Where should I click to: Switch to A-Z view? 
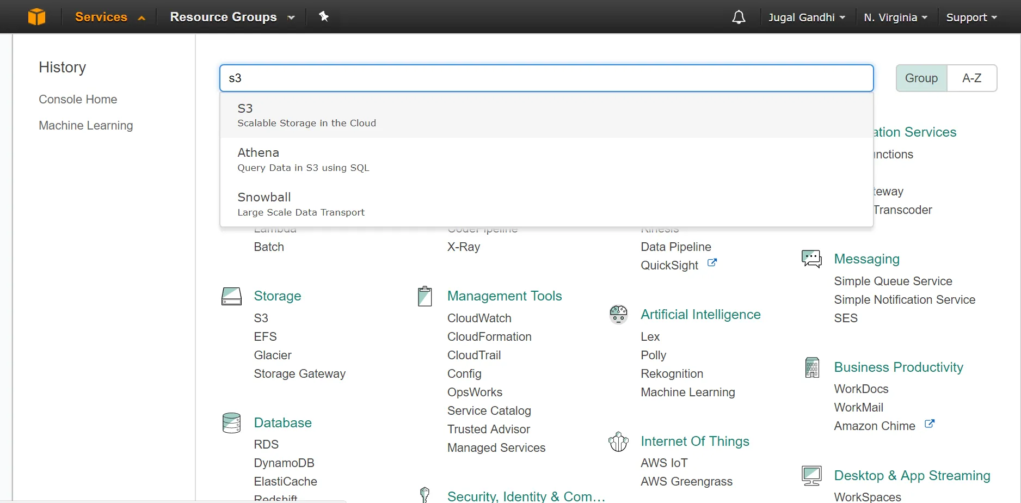click(972, 78)
